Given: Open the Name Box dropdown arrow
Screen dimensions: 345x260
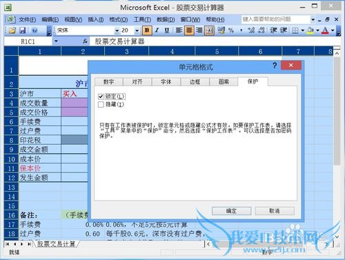Looking at the screenshot, I should point(56,41).
